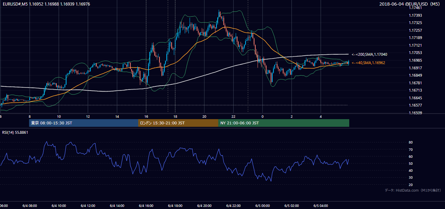The image size is (445, 209).
Task: Click the 6/4 22:00 date axis label
Action: pos(233,206)
